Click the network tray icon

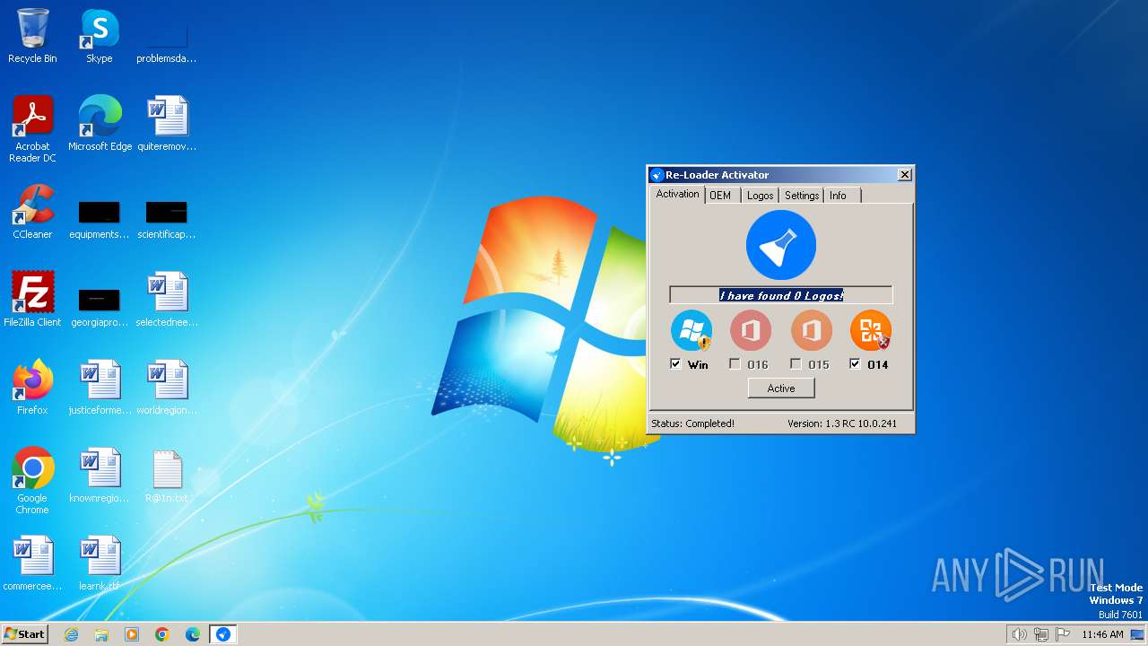coord(1041,634)
